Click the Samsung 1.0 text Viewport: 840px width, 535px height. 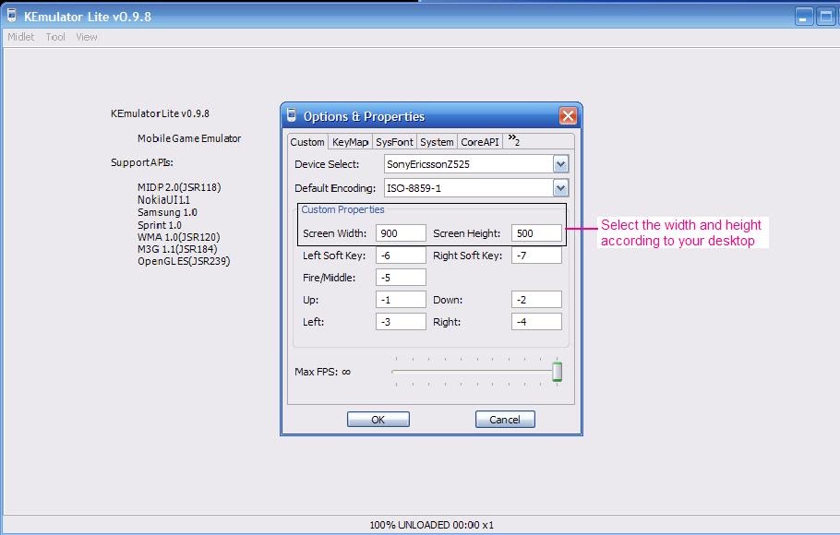coord(167,212)
